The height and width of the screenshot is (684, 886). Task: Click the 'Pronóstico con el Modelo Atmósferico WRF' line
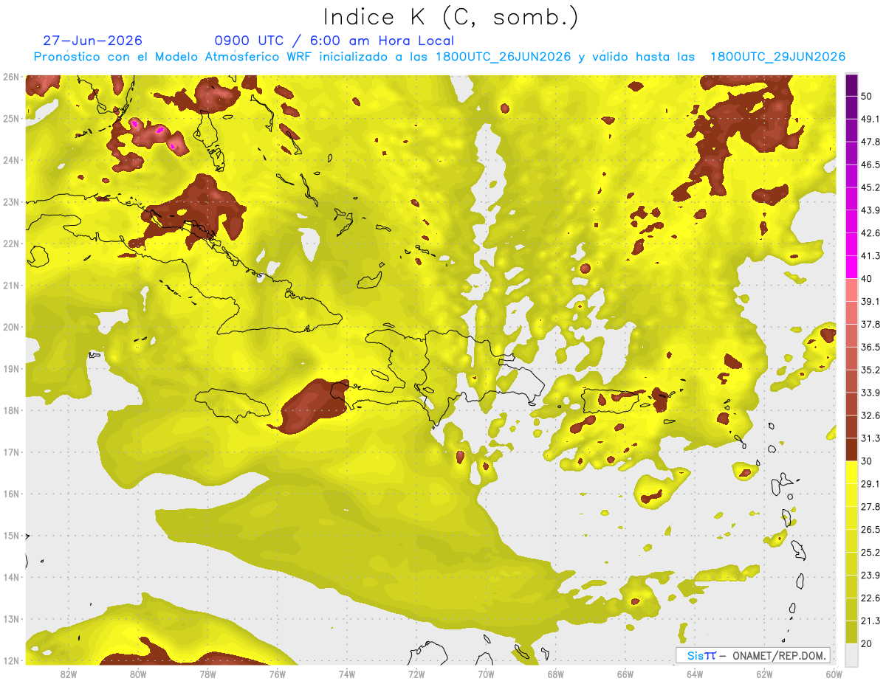(x=439, y=57)
